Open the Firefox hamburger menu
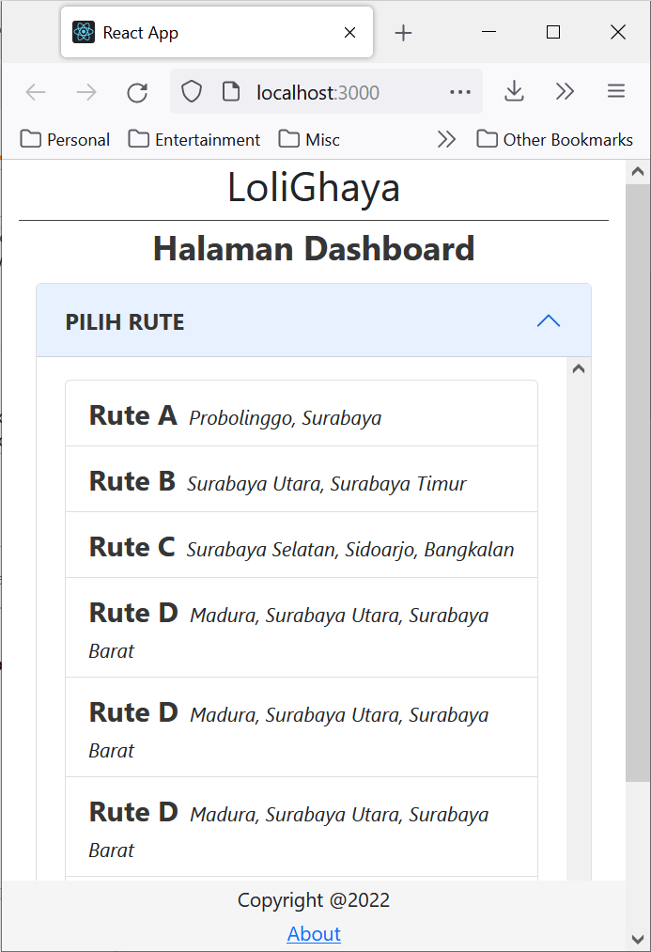Image resolution: width=651 pixels, height=952 pixels. [616, 91]
